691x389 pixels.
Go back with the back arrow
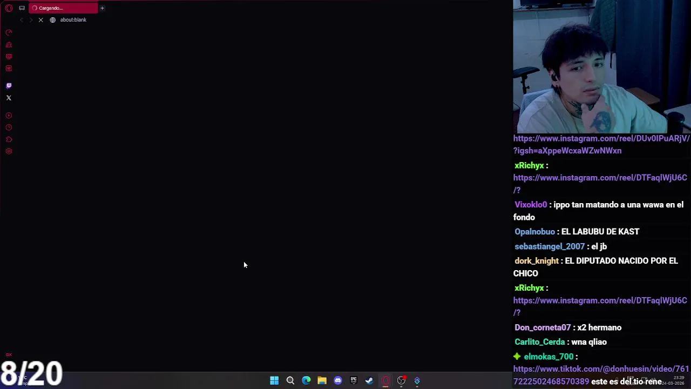pyautogui.click(x=21, y=20)
